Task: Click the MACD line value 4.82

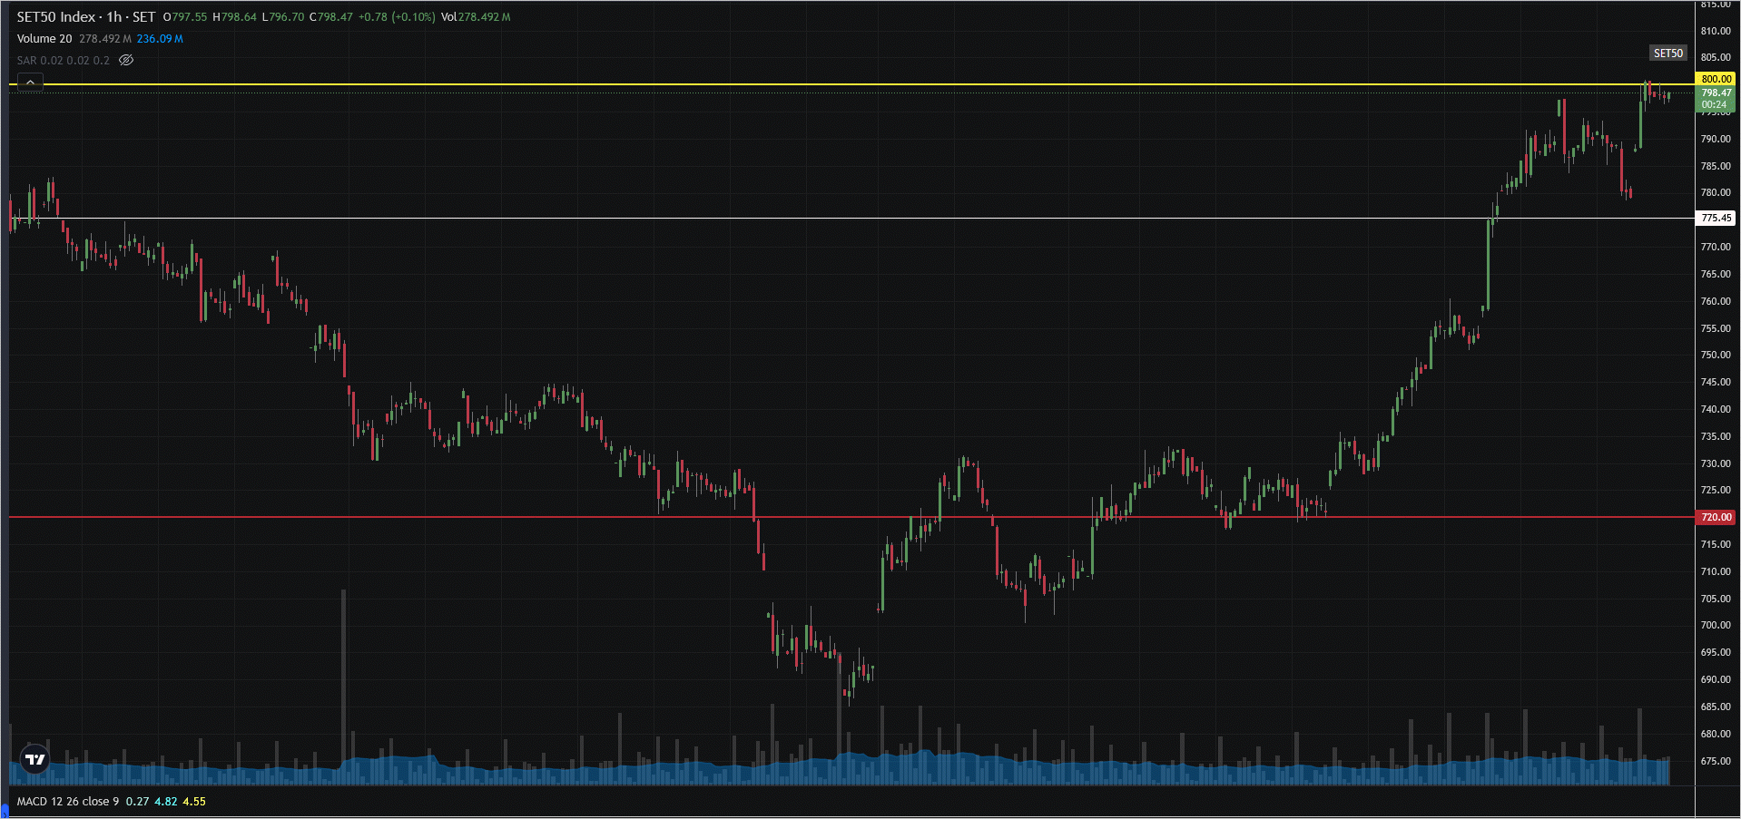Action: (x=166, y=802)
